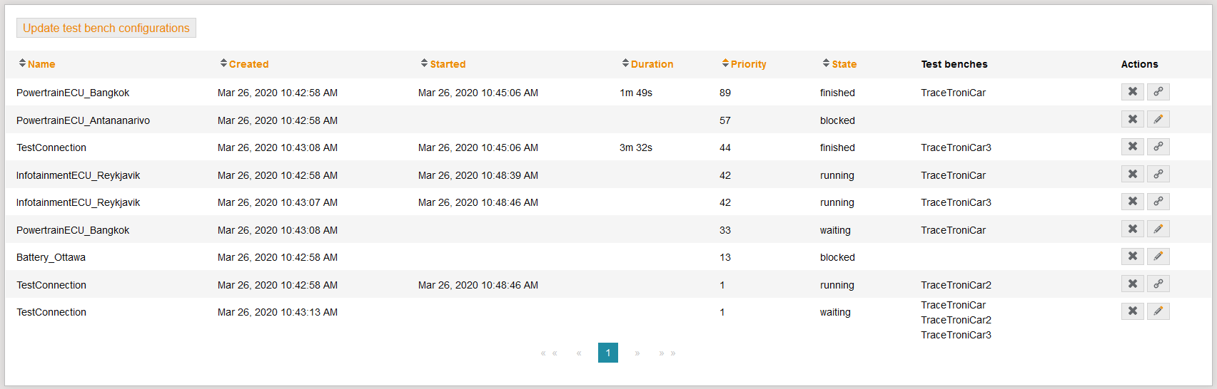Sort the list by Priority header

pyautogui.click(x=747, y=64)
